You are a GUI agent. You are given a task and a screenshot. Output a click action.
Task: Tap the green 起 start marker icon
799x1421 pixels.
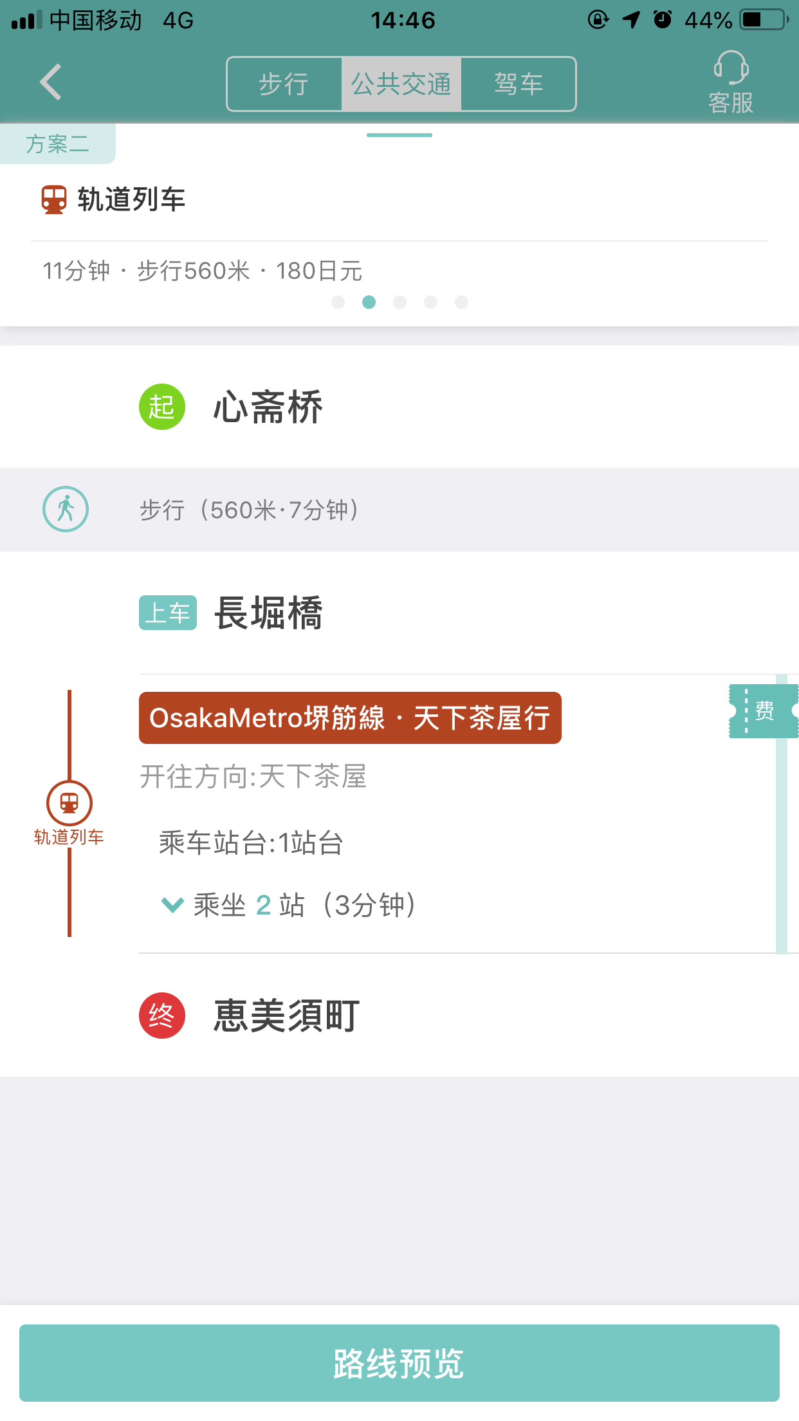coord(162,407)
